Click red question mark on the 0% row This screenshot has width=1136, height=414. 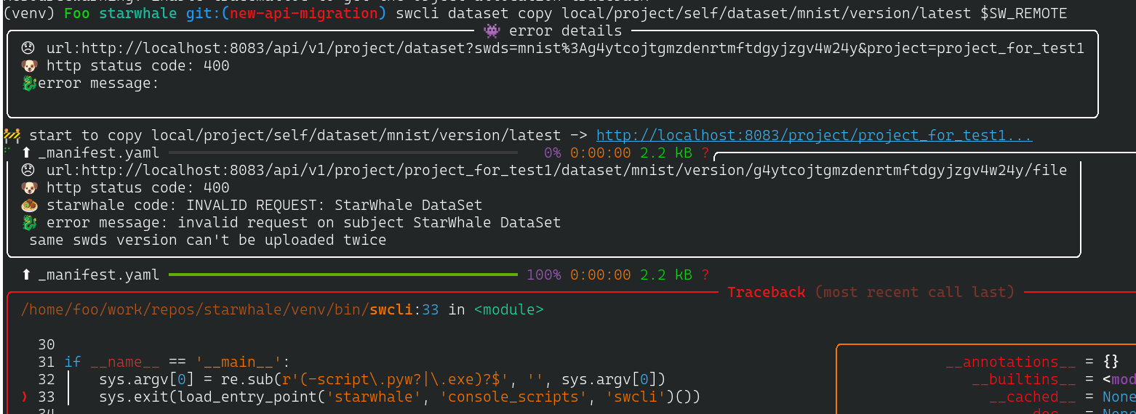[x=705, y=153]
